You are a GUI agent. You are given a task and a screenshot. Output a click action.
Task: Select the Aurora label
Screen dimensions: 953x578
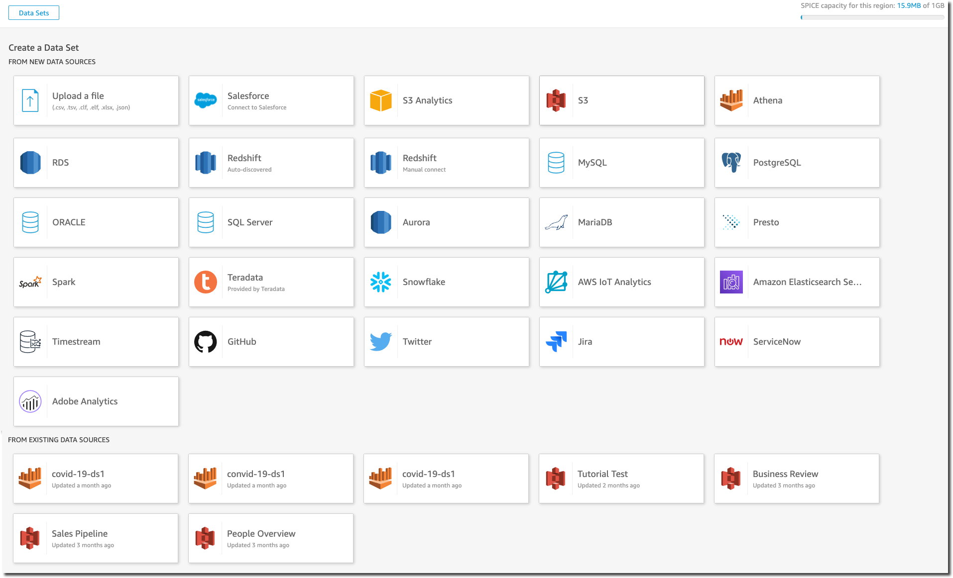(x=416, y=222)
